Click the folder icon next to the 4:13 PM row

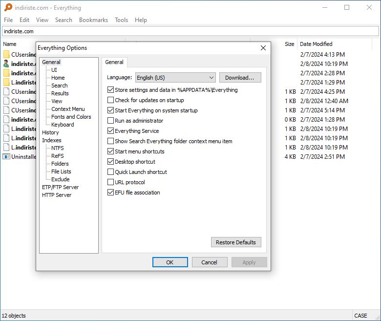(x=6, y=54)
